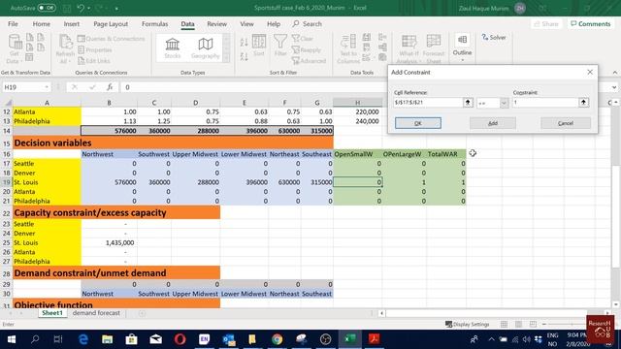621x349 pixels.
Task: Open the Sort dialog icon
Action: 259,46
